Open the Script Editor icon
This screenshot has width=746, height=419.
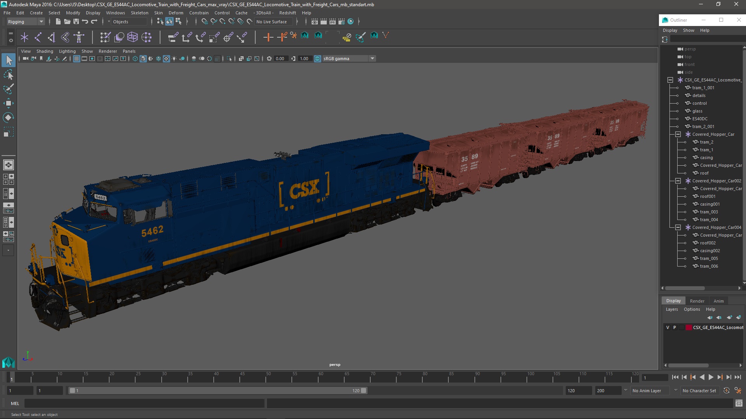tap(739, 403)
